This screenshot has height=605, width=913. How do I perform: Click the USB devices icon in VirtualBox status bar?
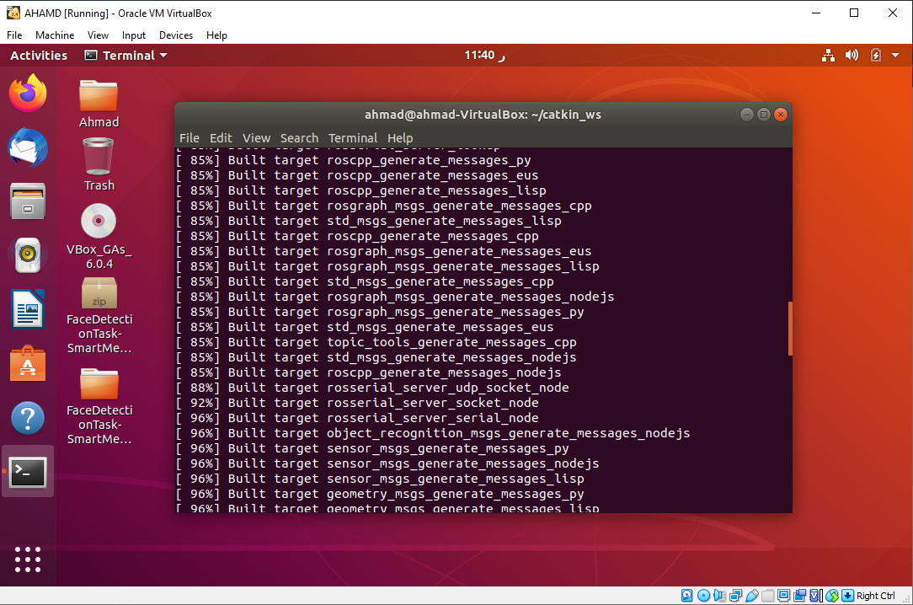click(752, 595)
